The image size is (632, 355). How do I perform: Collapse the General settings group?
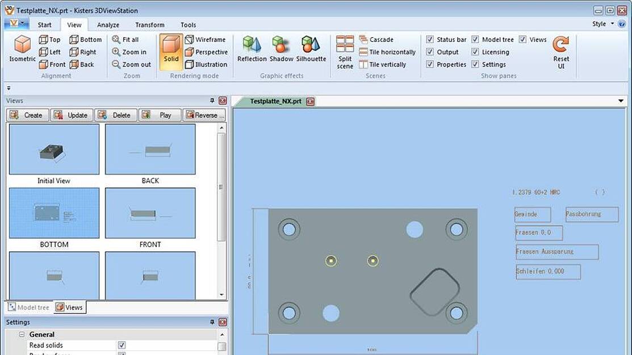coord(22,335)
